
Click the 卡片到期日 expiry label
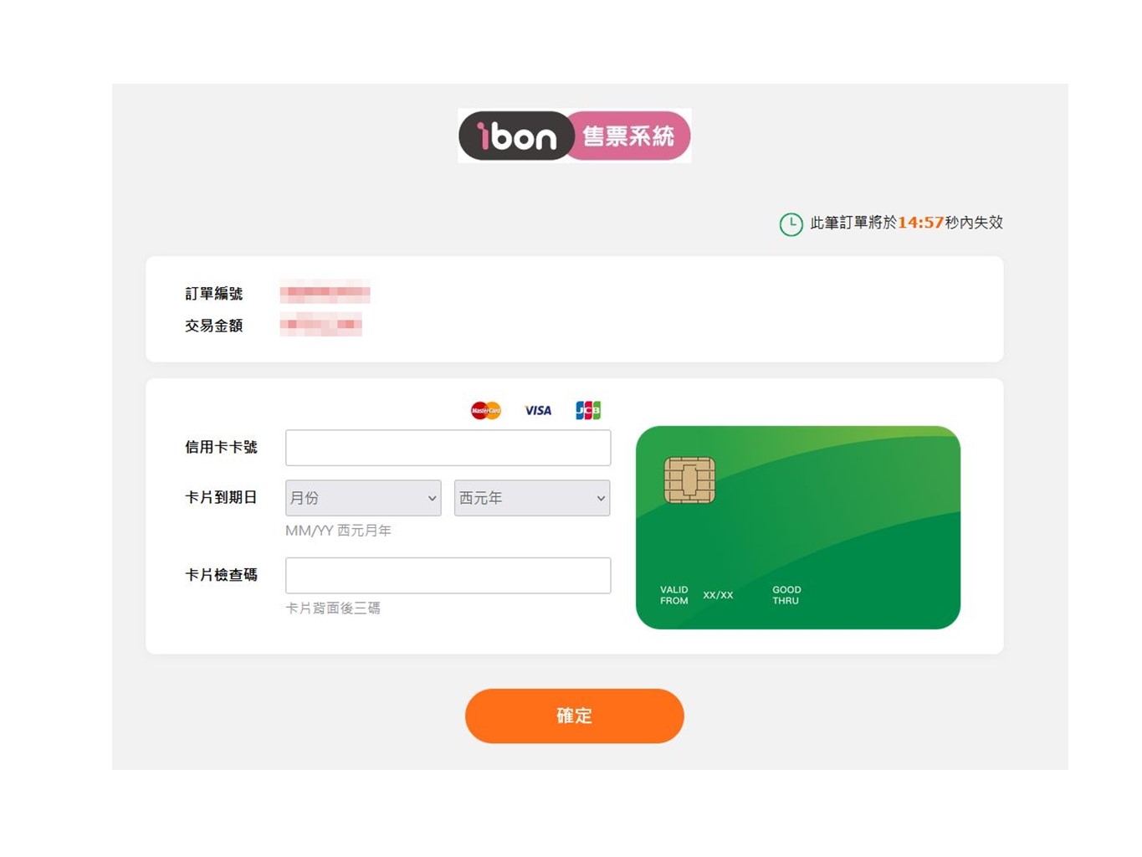click(221, 497)
